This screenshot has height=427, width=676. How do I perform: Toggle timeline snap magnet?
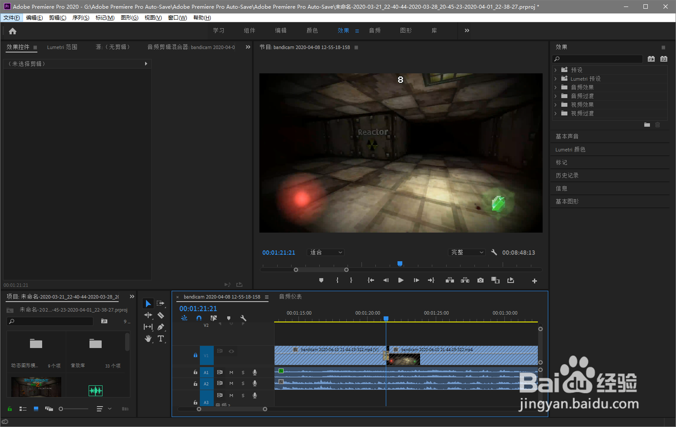click(199, 318)
